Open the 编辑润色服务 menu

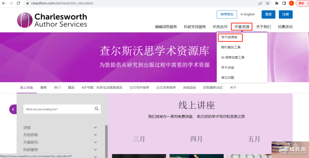pyautogui.click(x=166, y=27)
